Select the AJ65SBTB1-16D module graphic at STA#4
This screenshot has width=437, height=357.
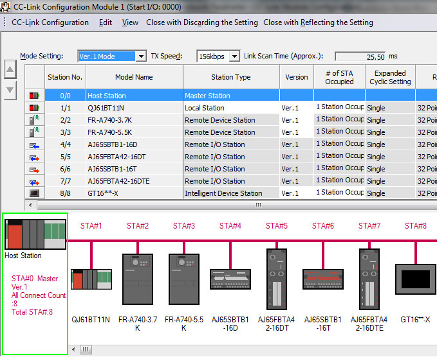[230, 279]
